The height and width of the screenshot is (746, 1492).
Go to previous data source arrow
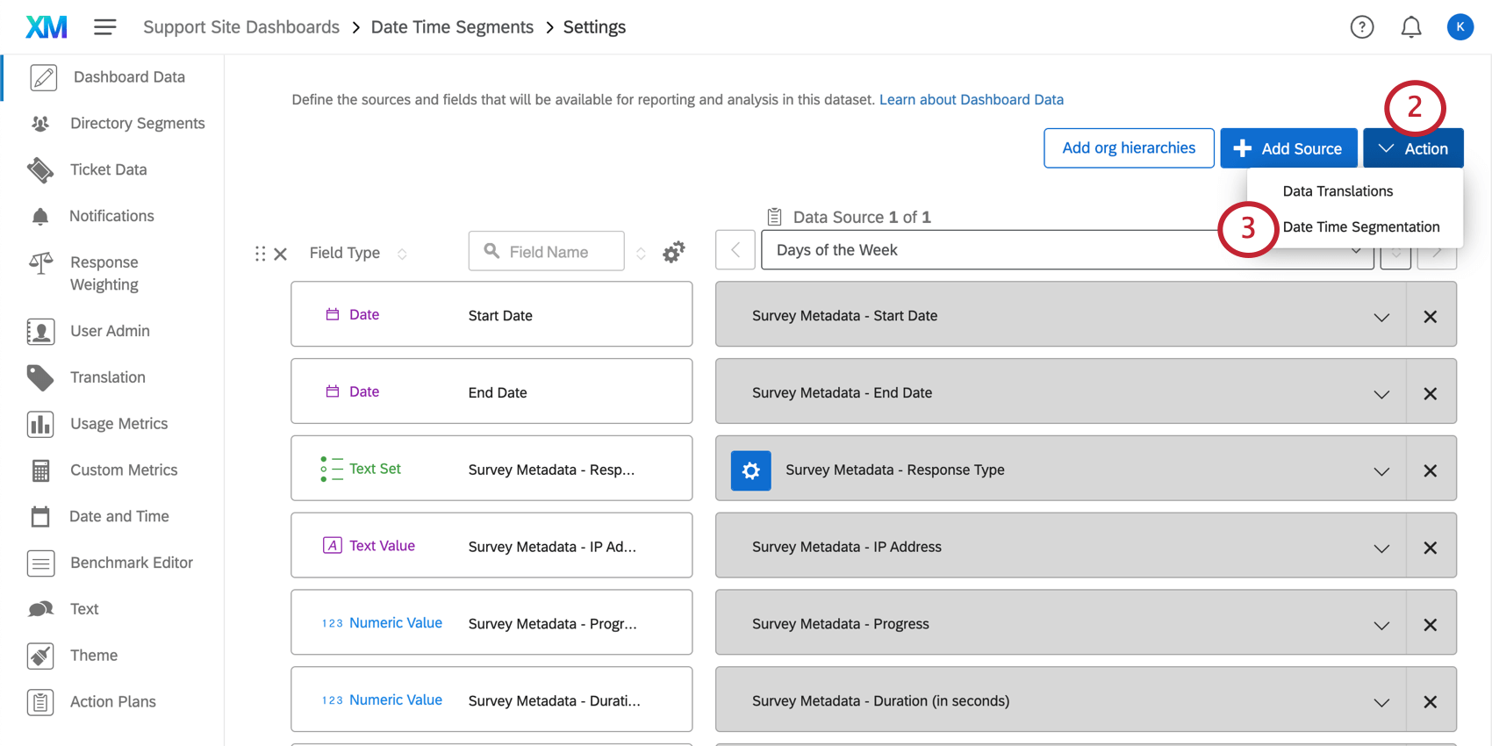click(x=735, y=251)
